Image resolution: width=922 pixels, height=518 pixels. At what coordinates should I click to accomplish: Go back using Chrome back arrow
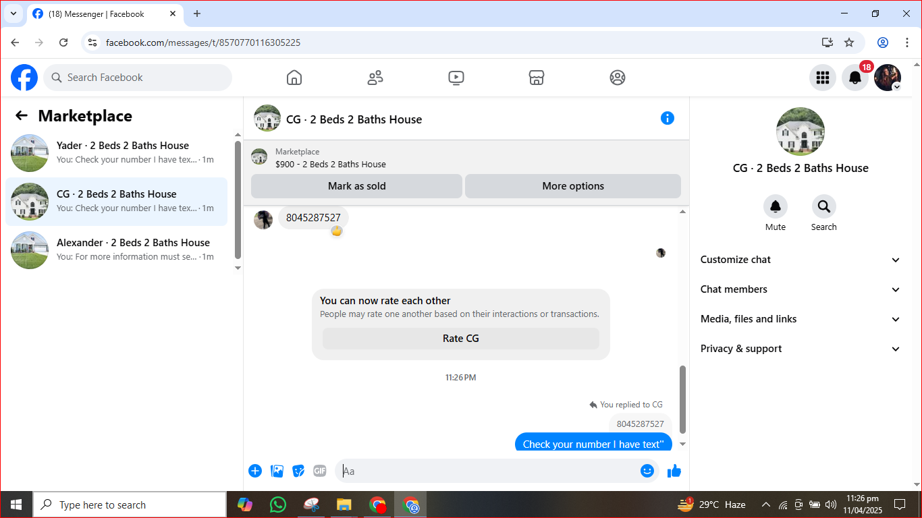[x=15, y=42]
